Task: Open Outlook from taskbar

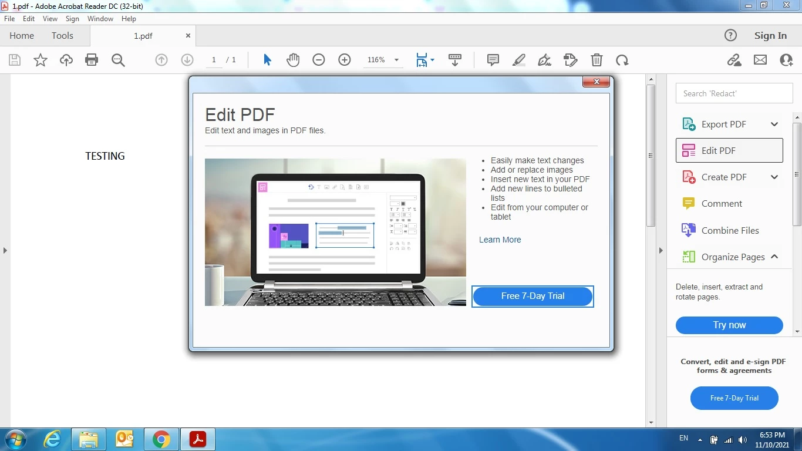Action: coord(125,439)
